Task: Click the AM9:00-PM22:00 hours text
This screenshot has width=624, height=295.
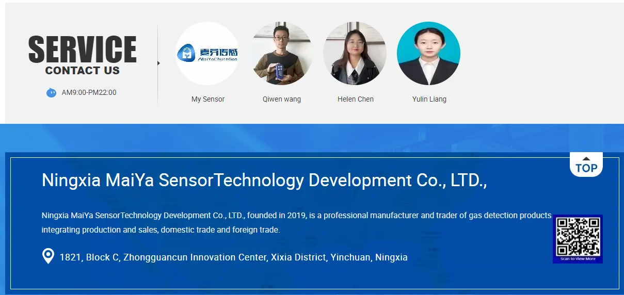Action: pos(89,93)
